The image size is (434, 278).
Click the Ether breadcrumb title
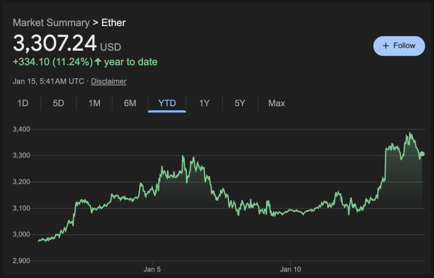coord(114,22)
